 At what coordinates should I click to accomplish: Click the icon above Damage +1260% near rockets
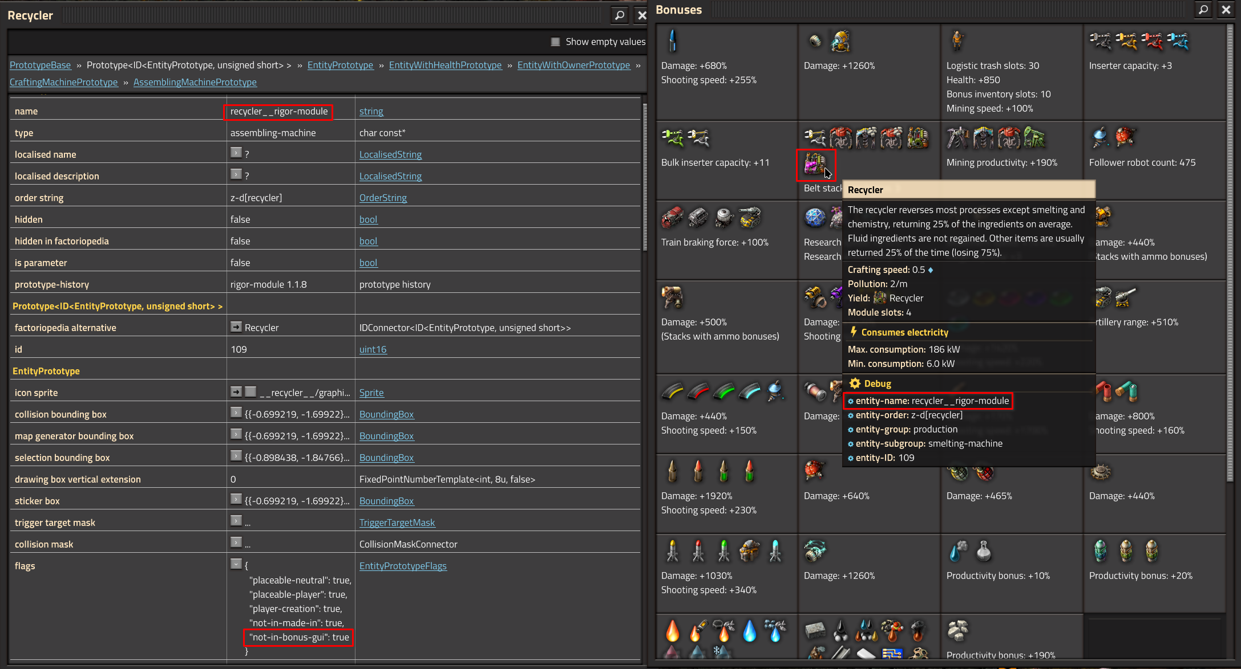pyautogui.click(x=815, y=551)
